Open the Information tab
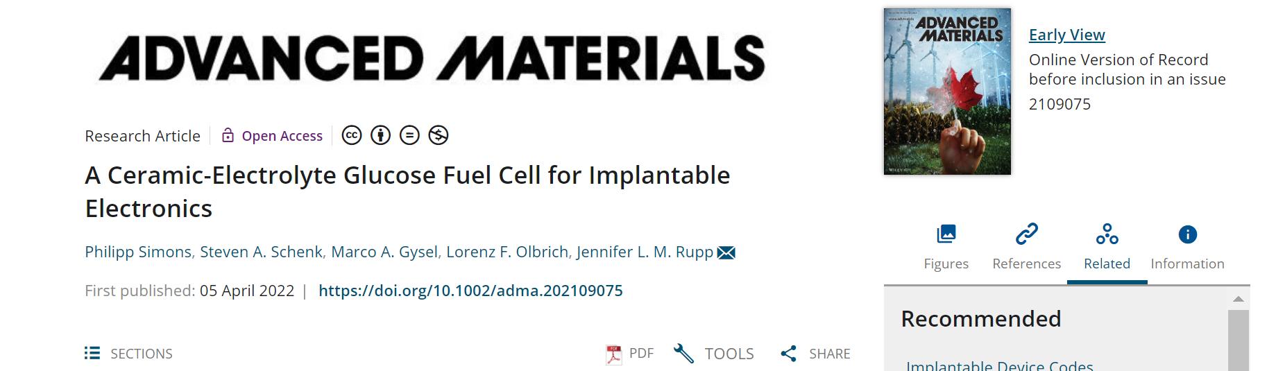Viewport: 1285px width, 371px height. pyautogui.click(x=1187, y=246)
